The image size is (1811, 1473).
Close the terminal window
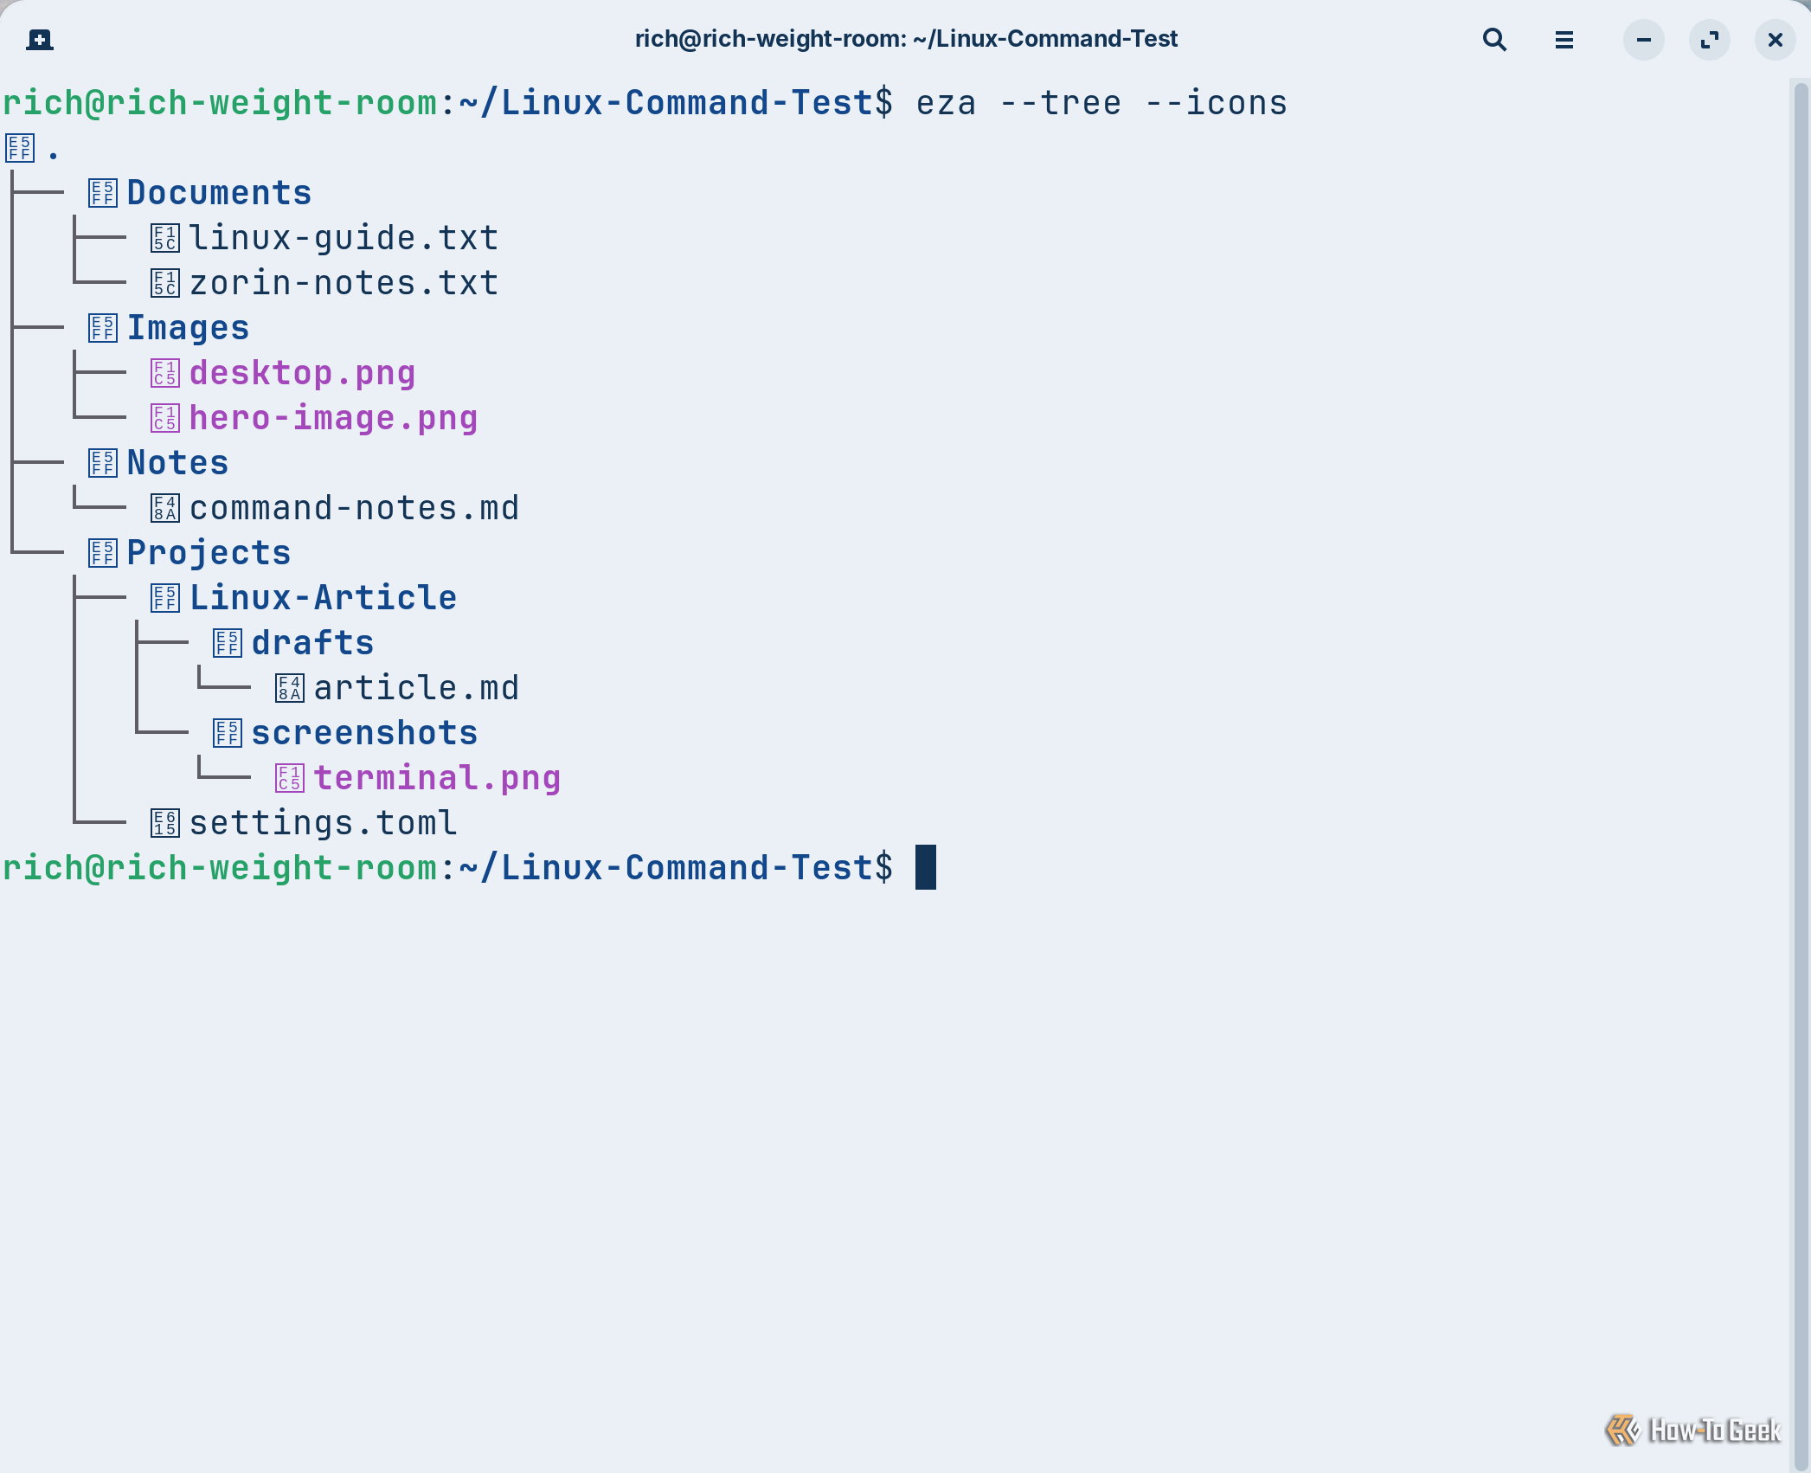(x=1775, y=40)
